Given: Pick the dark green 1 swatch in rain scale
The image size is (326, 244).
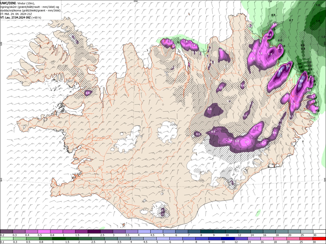Looking at the screenshot, I should coord(59,239).
